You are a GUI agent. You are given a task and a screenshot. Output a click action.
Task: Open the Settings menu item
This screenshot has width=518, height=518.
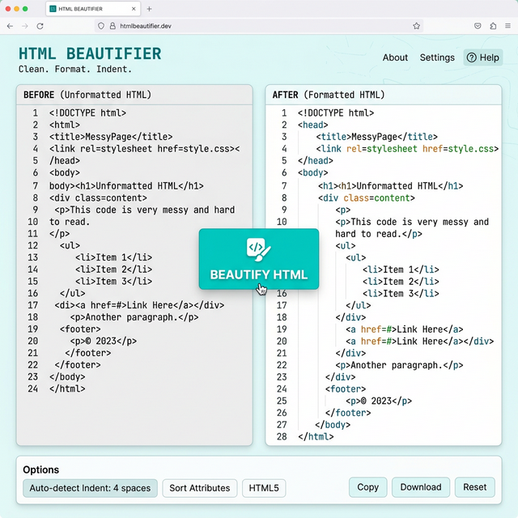click(437, 57)
